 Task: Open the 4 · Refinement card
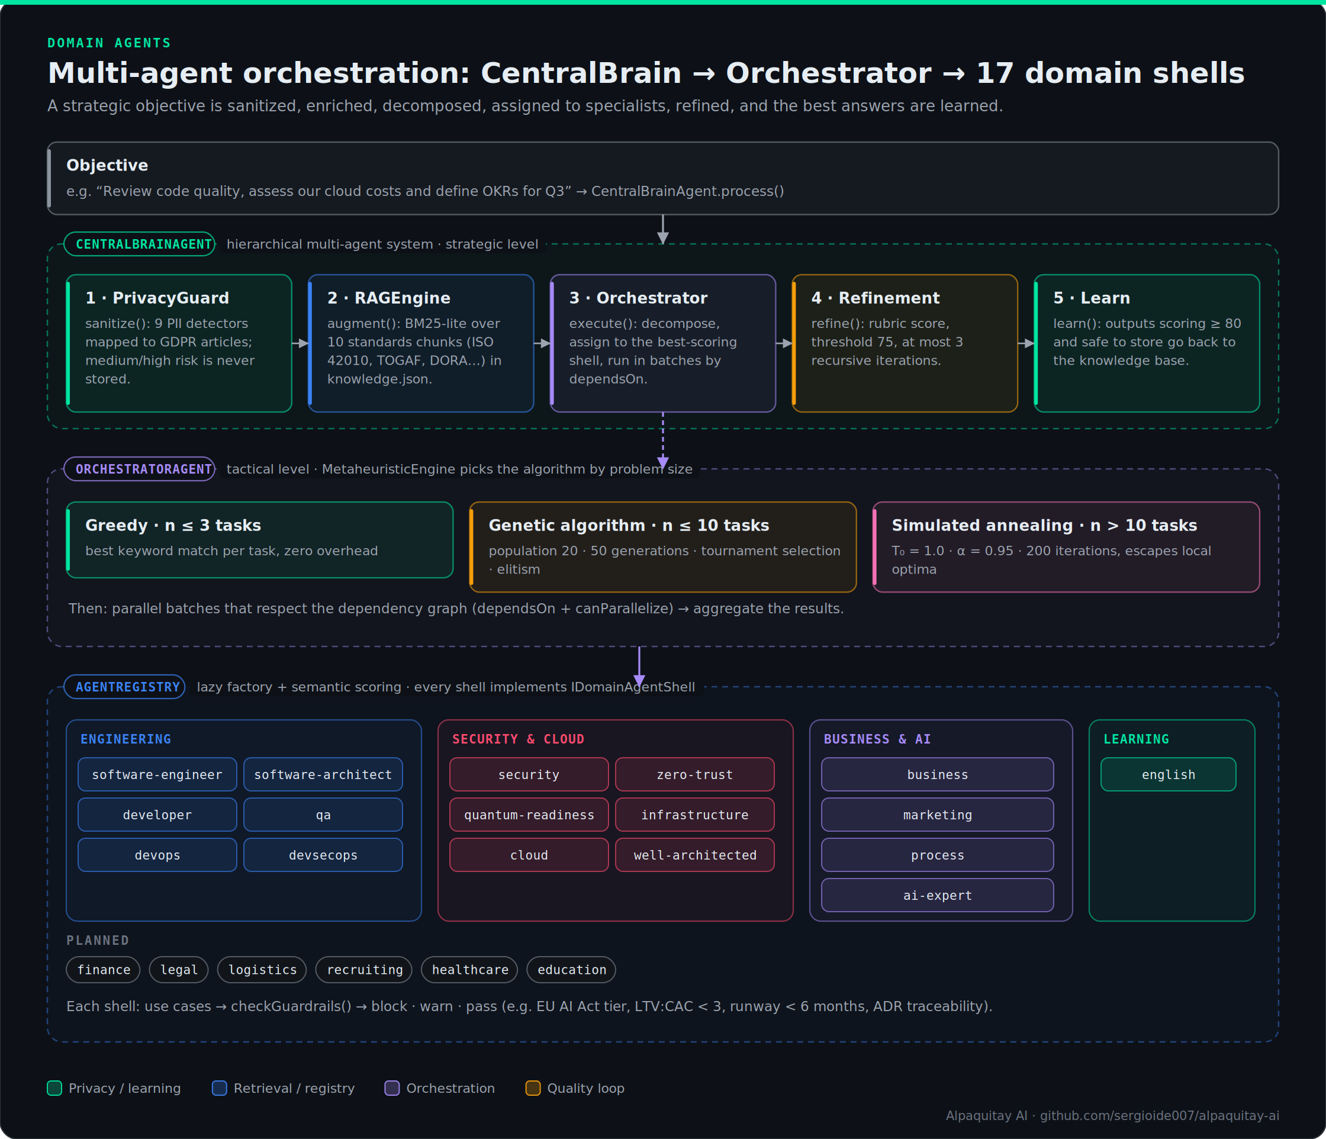click(x=905, y=343)
